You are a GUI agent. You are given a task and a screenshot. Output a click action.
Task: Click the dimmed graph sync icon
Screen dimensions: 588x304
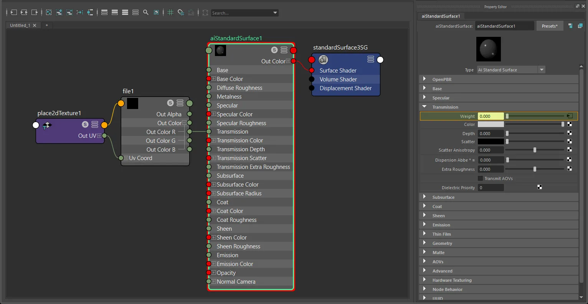pos(191,12)
